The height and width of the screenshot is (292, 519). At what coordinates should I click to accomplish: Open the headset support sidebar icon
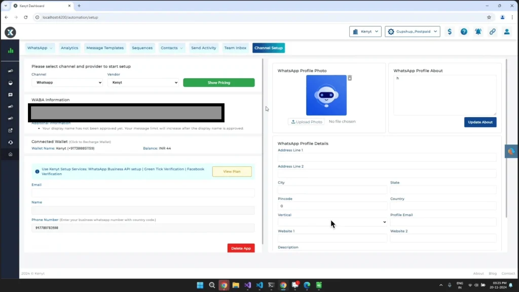click(x=10, y=142)
